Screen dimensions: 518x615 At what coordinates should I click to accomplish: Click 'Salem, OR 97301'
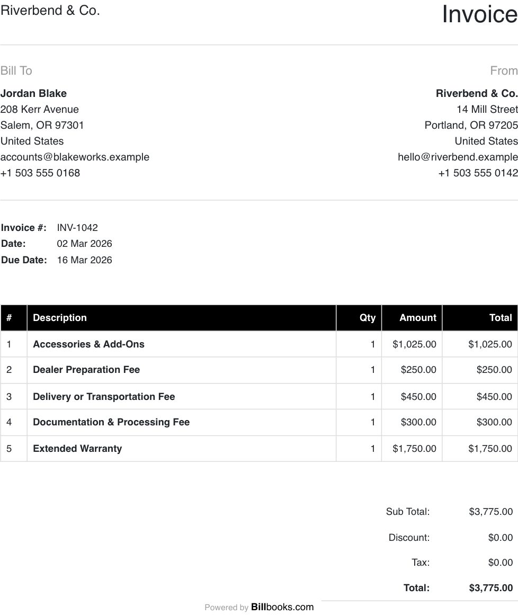(x=42, y=125)
